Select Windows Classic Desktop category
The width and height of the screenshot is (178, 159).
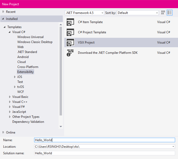pos(35,42)
